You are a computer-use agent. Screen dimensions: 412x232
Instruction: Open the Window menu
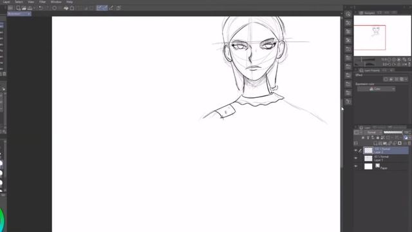(x=56, y=2)
